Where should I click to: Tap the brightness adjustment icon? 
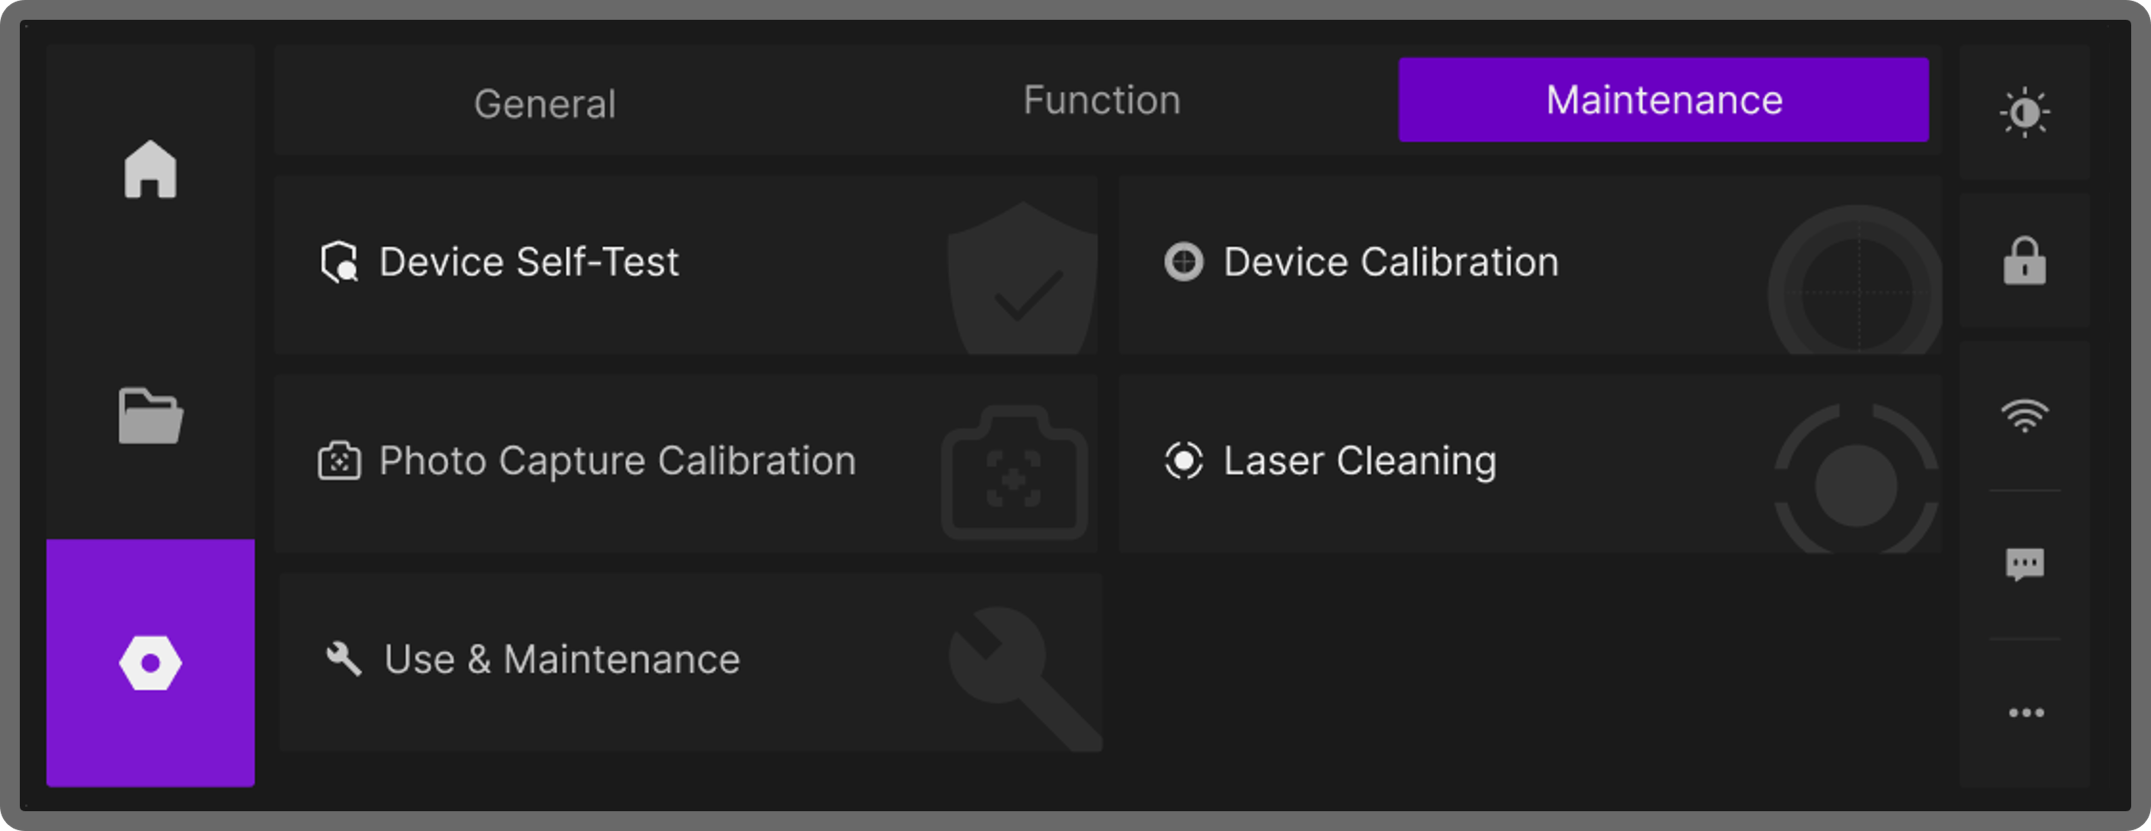tap(2025, 113)
